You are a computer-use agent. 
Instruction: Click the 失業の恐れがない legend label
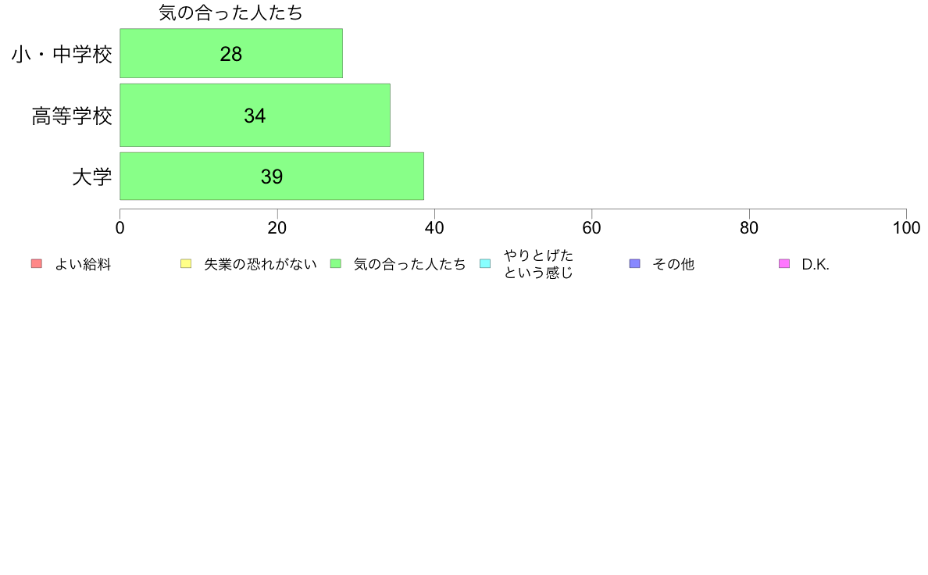[x=260, y=265]
